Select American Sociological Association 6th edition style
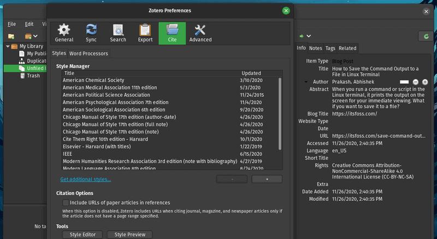Image resolution: width=437 pixels, height=239 pixels. pos(170,110)
